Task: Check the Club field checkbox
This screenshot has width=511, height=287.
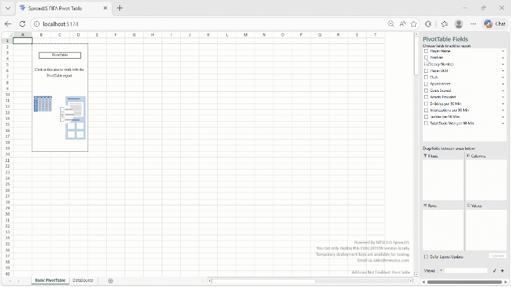Action: (x=426, y=77)
